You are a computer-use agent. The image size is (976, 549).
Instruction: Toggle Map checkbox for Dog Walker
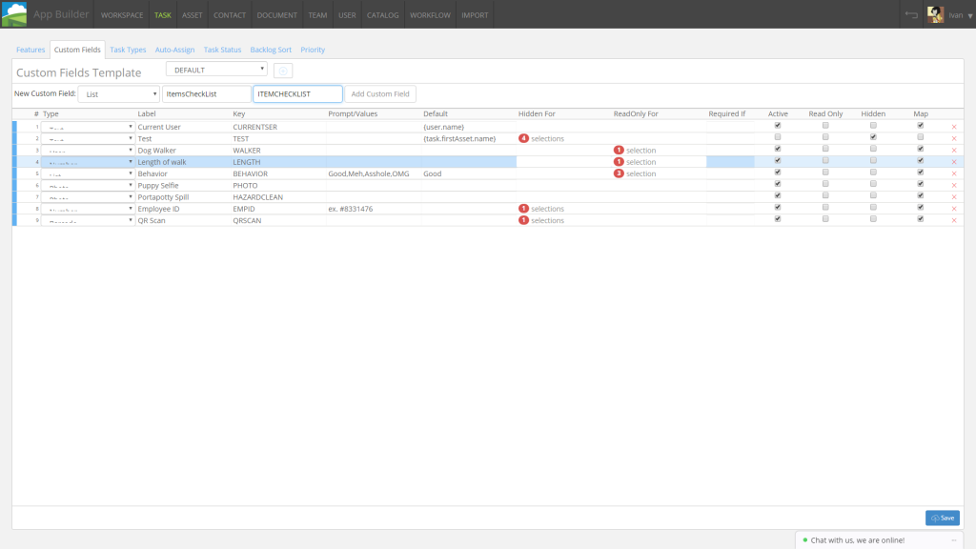coord(921,149)
